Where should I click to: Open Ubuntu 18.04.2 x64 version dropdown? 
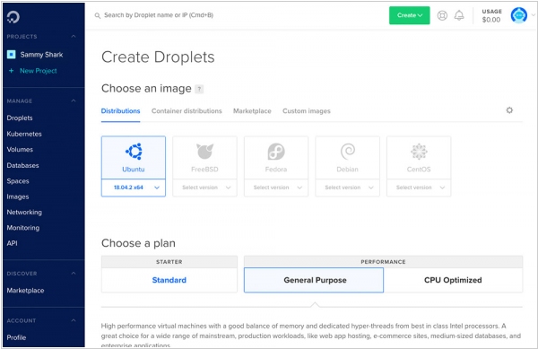click(134, 188)
